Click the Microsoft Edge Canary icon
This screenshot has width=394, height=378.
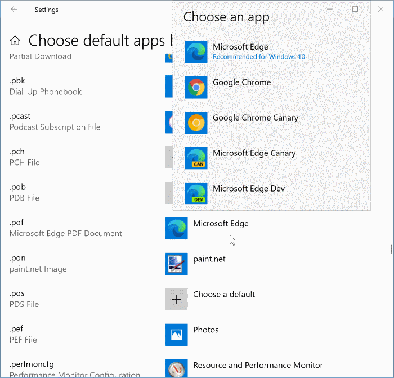pyautogui.click(x=196, y=158)
